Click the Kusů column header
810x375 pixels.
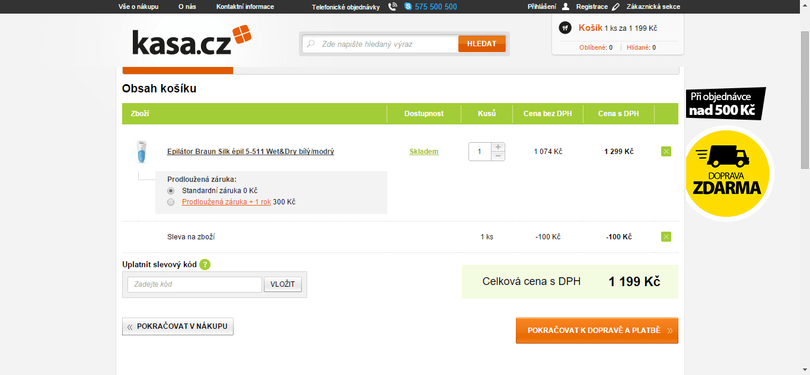click(487, 113)
